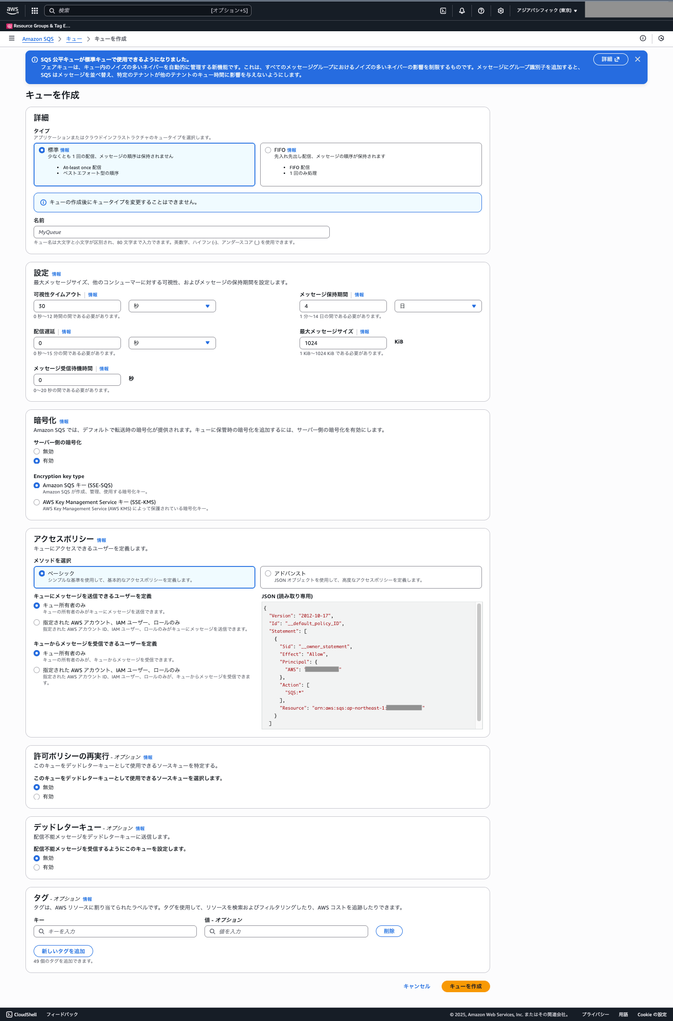The height and width of the screenshot is (1021, 673).
Task: Click 情報 link next to 暗号化
Action: [x=64, y=421]
